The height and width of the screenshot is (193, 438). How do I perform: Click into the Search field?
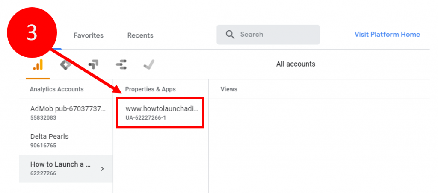268,35
